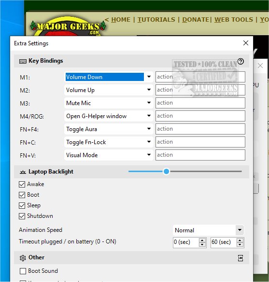Open the TUTORIALS link on MajorGeeks page
The width and height of the screenshot is (269, 282).
coord(156,20)
